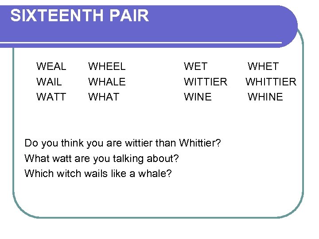319x239 pixels.
Task: Select the word WHEEL
Action: click(x=107, y=67)
